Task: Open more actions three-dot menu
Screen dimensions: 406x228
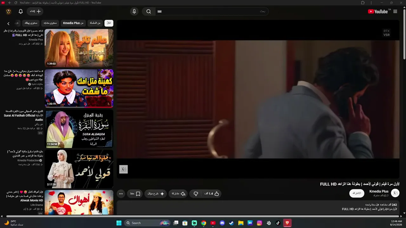Action: (x=121, y=193)
